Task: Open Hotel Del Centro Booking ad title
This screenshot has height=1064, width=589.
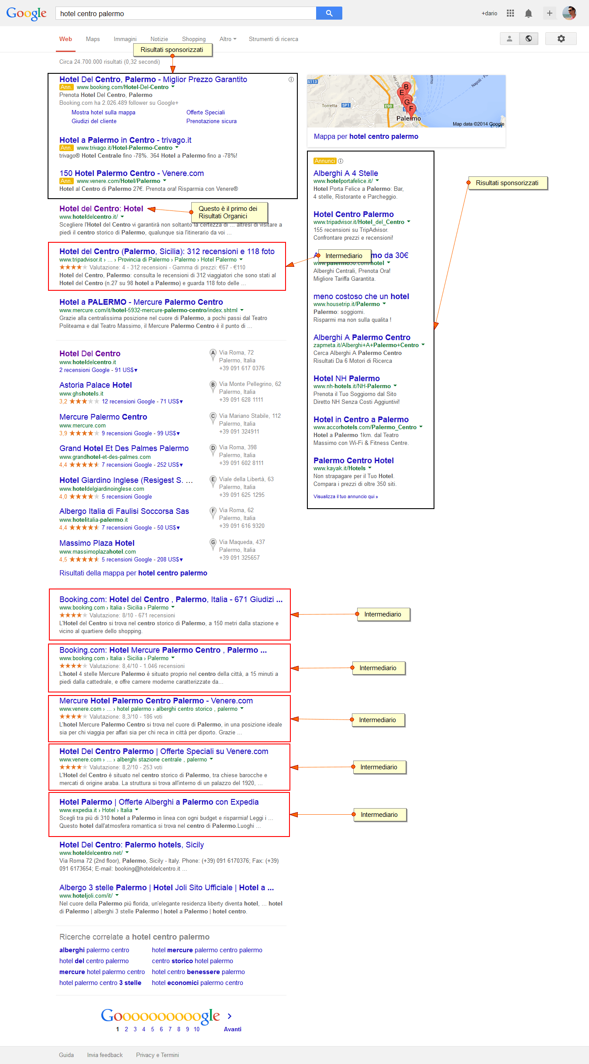Action: [x=153, y=79]
